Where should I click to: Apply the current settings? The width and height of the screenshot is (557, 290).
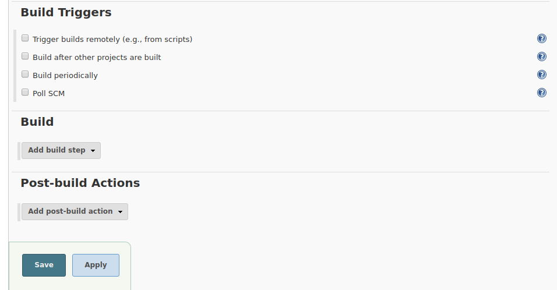pos(96,265)
